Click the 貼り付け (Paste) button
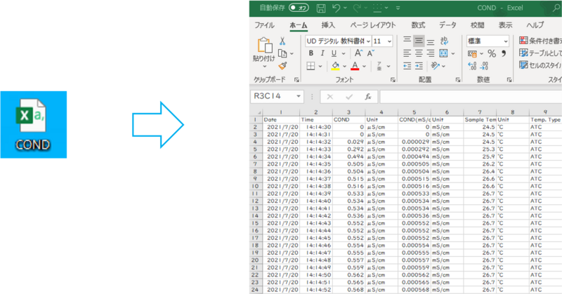This screenshot has height=294, width=562. click(264, 51)
